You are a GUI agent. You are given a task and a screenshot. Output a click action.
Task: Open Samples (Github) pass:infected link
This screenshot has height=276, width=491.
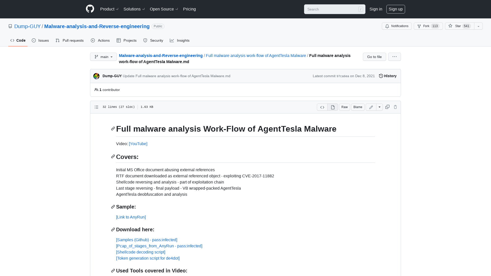click(147, 240)
